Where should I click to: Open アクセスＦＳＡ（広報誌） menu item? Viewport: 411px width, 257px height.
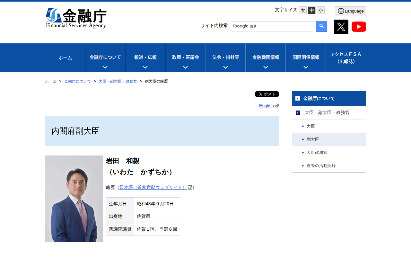346,58
